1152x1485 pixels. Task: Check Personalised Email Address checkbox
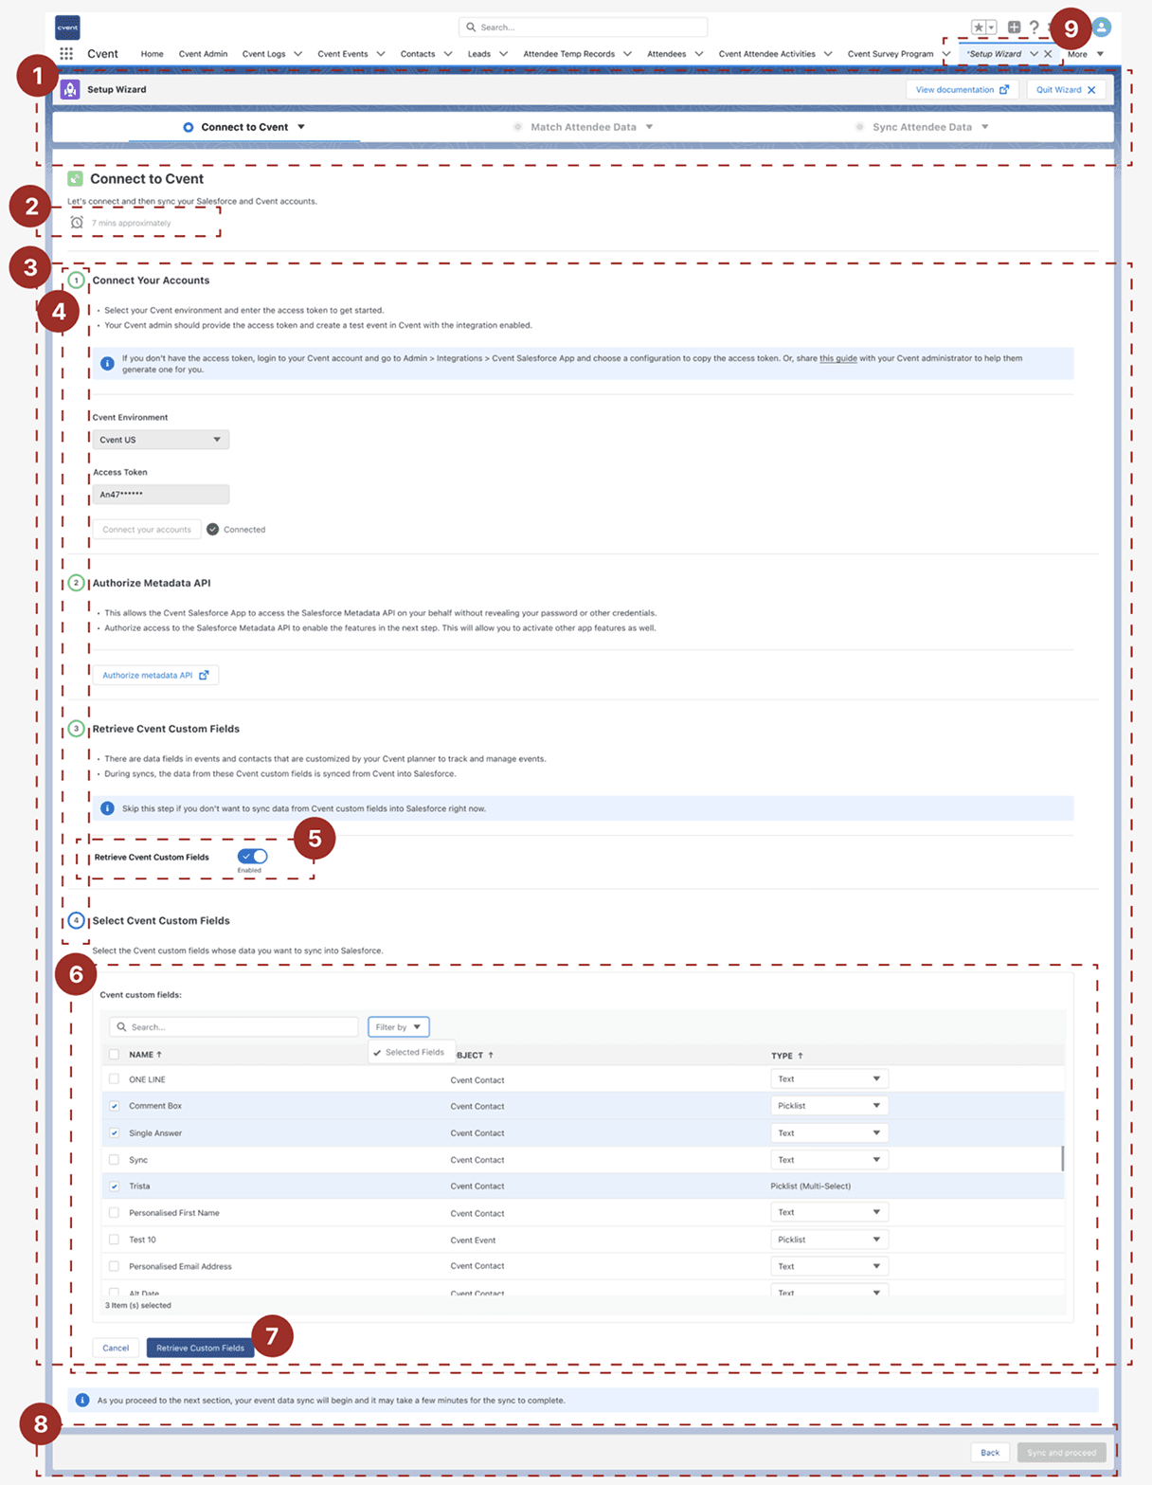pyautogui.click(x=114, y=1265)
